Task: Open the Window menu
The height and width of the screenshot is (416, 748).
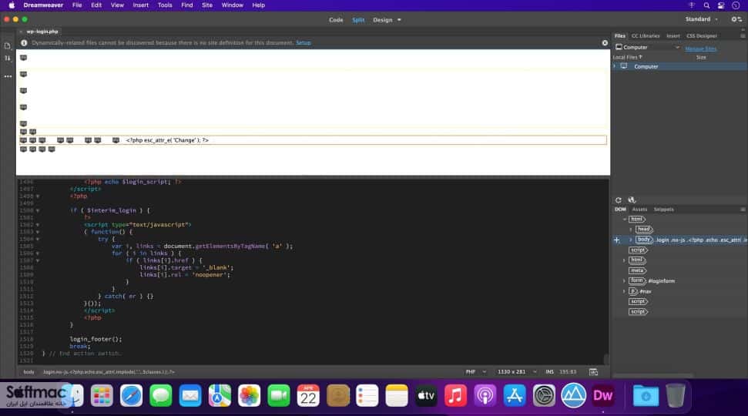Action: [233, 5]
